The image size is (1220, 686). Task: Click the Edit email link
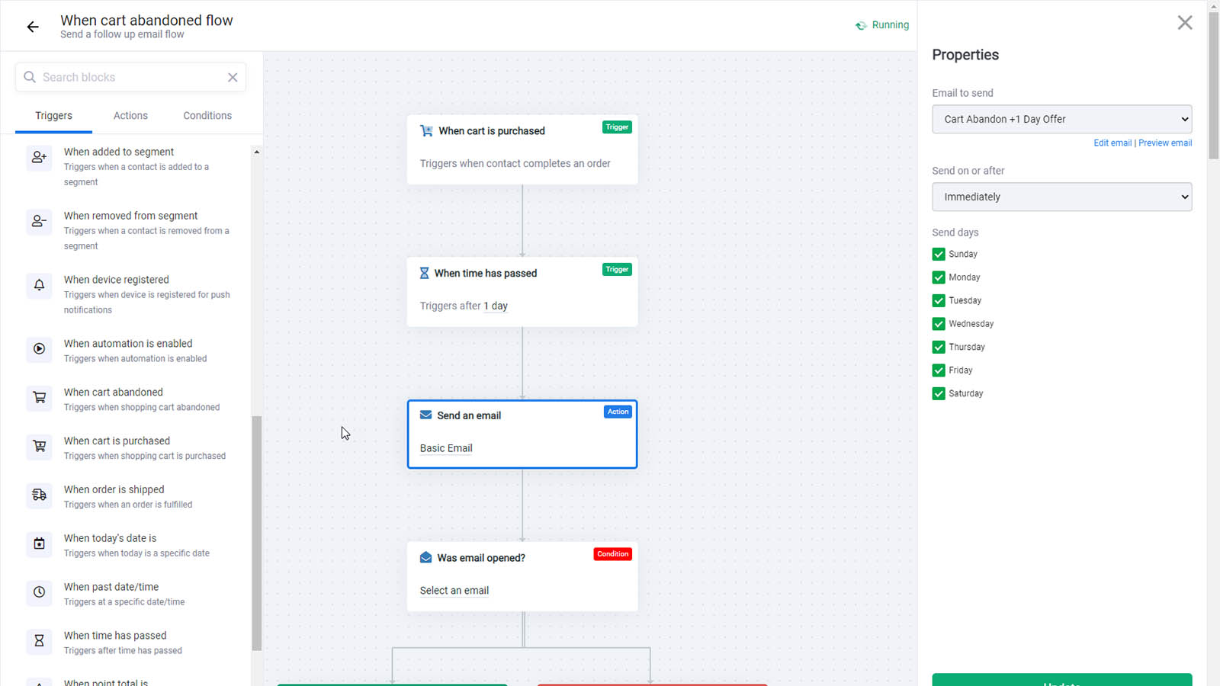pyautogui.click(x=1112, y=143)
